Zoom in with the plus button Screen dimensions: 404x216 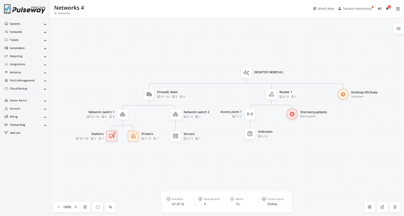[x=76, y=207]
